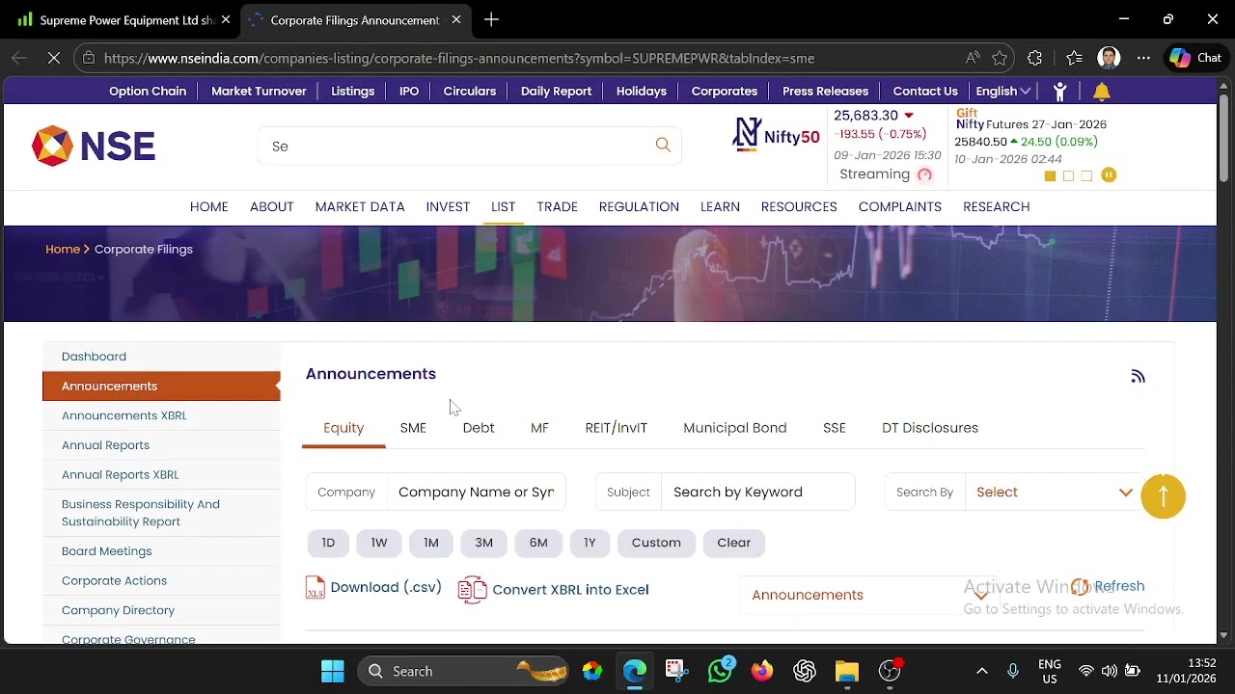Image resolution: width=1235 pixels, height=694 pixels.
Task: Open the RSS feed icon beside Announcements
Action: [x=1138, y=376]
